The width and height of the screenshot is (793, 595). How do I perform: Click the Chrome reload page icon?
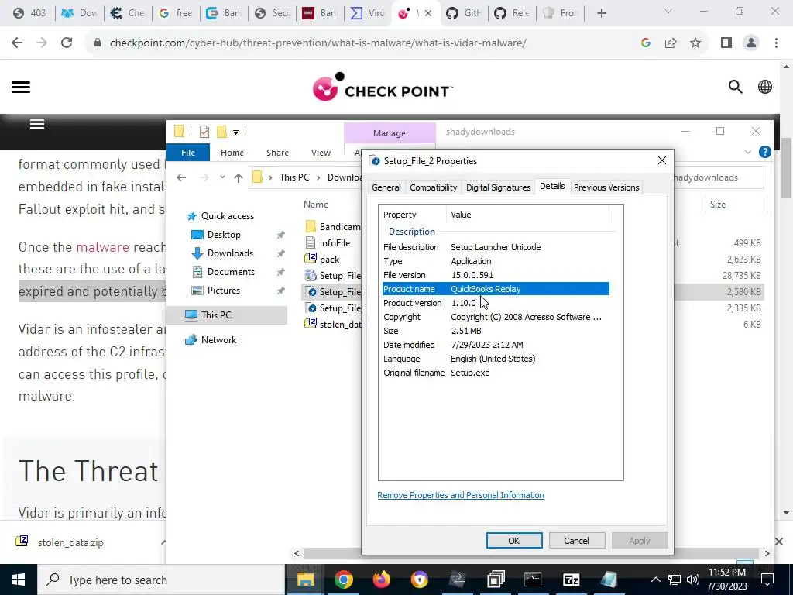67,43
